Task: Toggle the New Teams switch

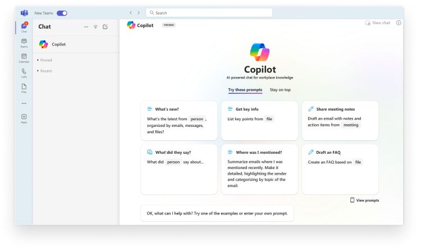Action: tap(62, 13)
